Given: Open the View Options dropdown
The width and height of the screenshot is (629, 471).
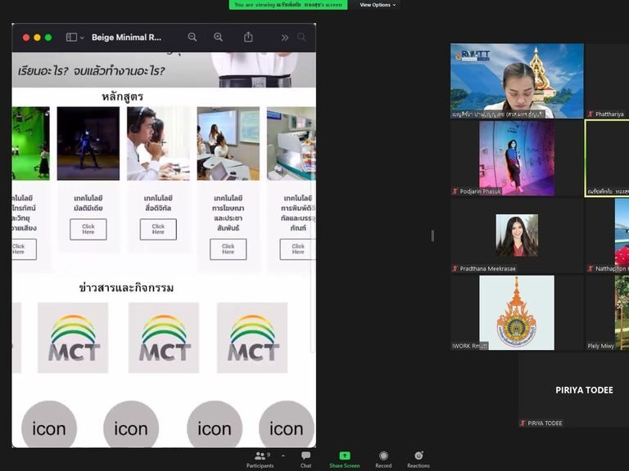Looking at the screenshot, I should pyautogui.click(x=378, y=5).
